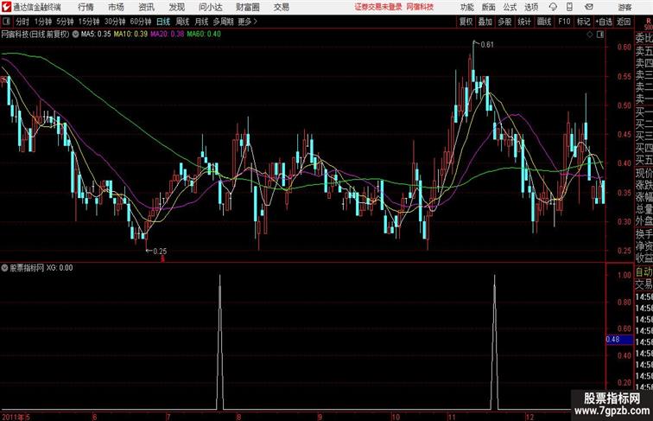Click the 现价 row in side panel
The height and width of the screenshot is (421, 653).
643,173
